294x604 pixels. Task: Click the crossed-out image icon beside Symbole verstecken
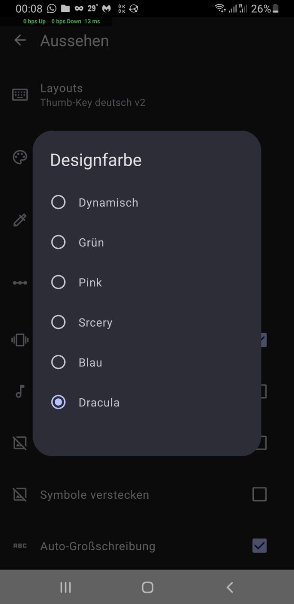19,494
